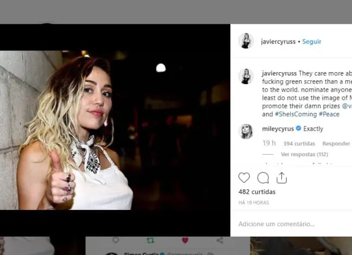352x255 pixels.
Task: Click the pink heart icon in background
Action: tap(185, 240)
